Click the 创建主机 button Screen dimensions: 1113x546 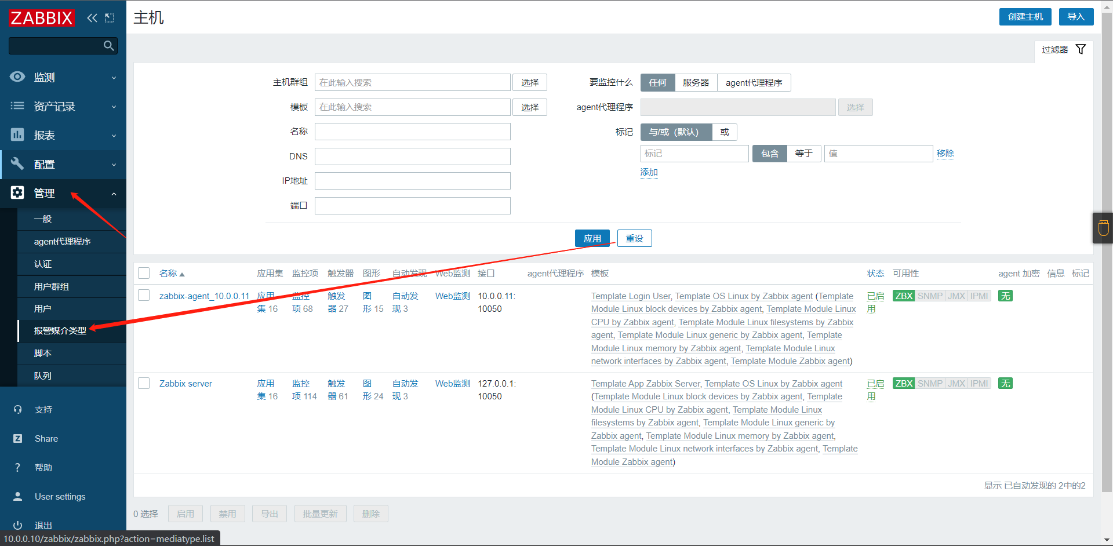[1025, 17]
